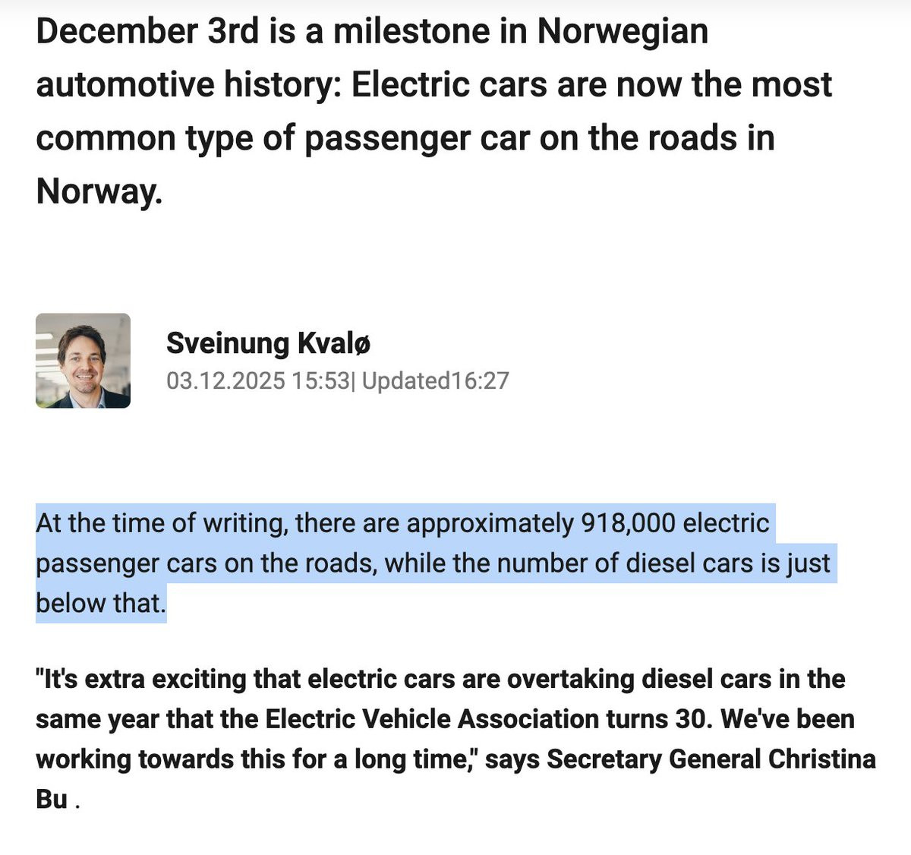Image resolution: width=911 pixels, height=855 pixels.
Task: Click the phrase At the time of writing
Action: click(x=159, y=523)
